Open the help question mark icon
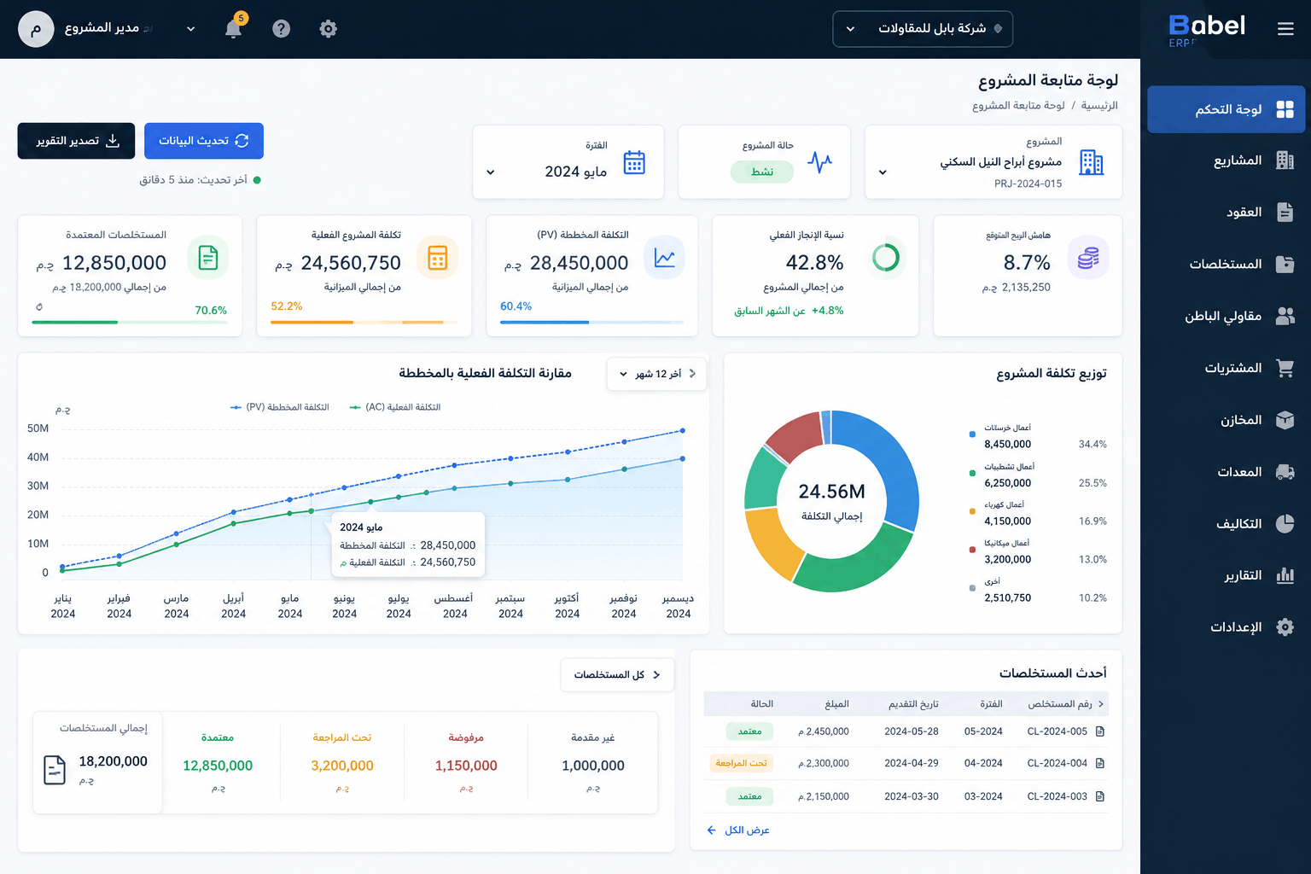The image size is (1311, 874). pyautogui.click(x=282, y=29)
